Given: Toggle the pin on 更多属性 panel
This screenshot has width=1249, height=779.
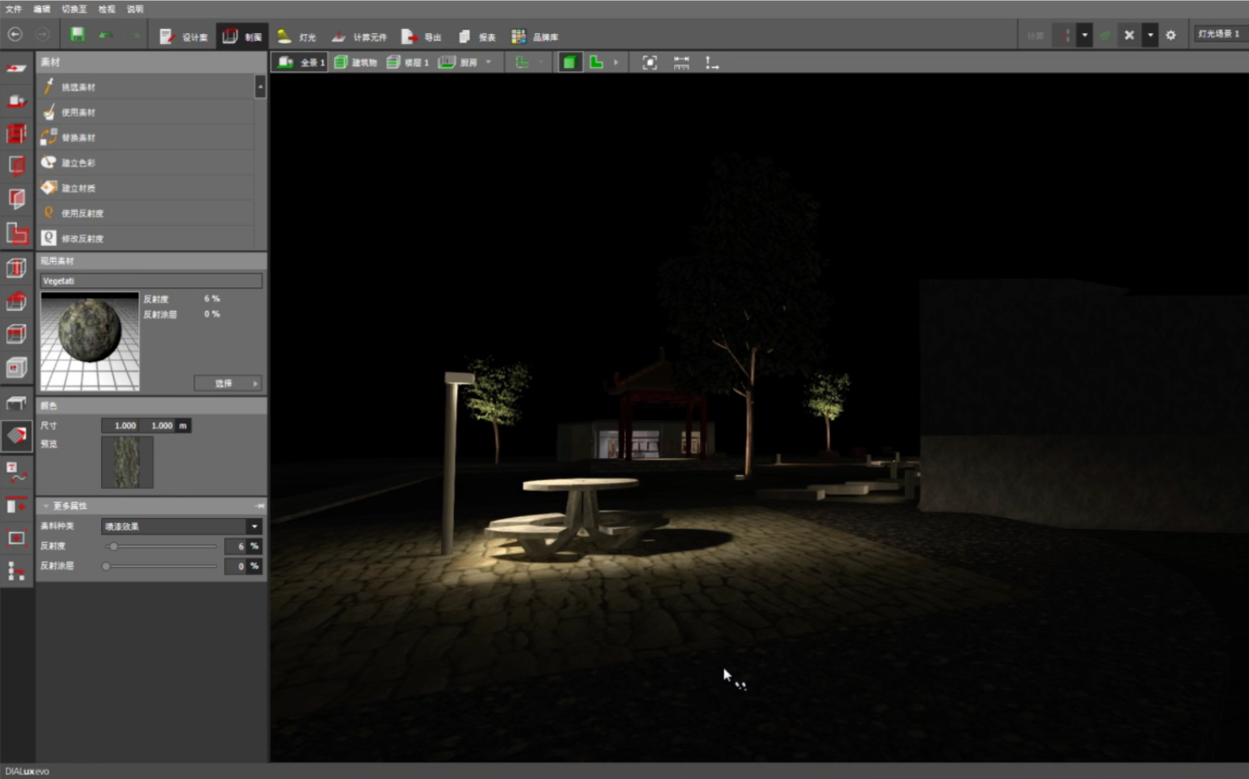Looking at the screenshot, I should click(x=260, y=506).
